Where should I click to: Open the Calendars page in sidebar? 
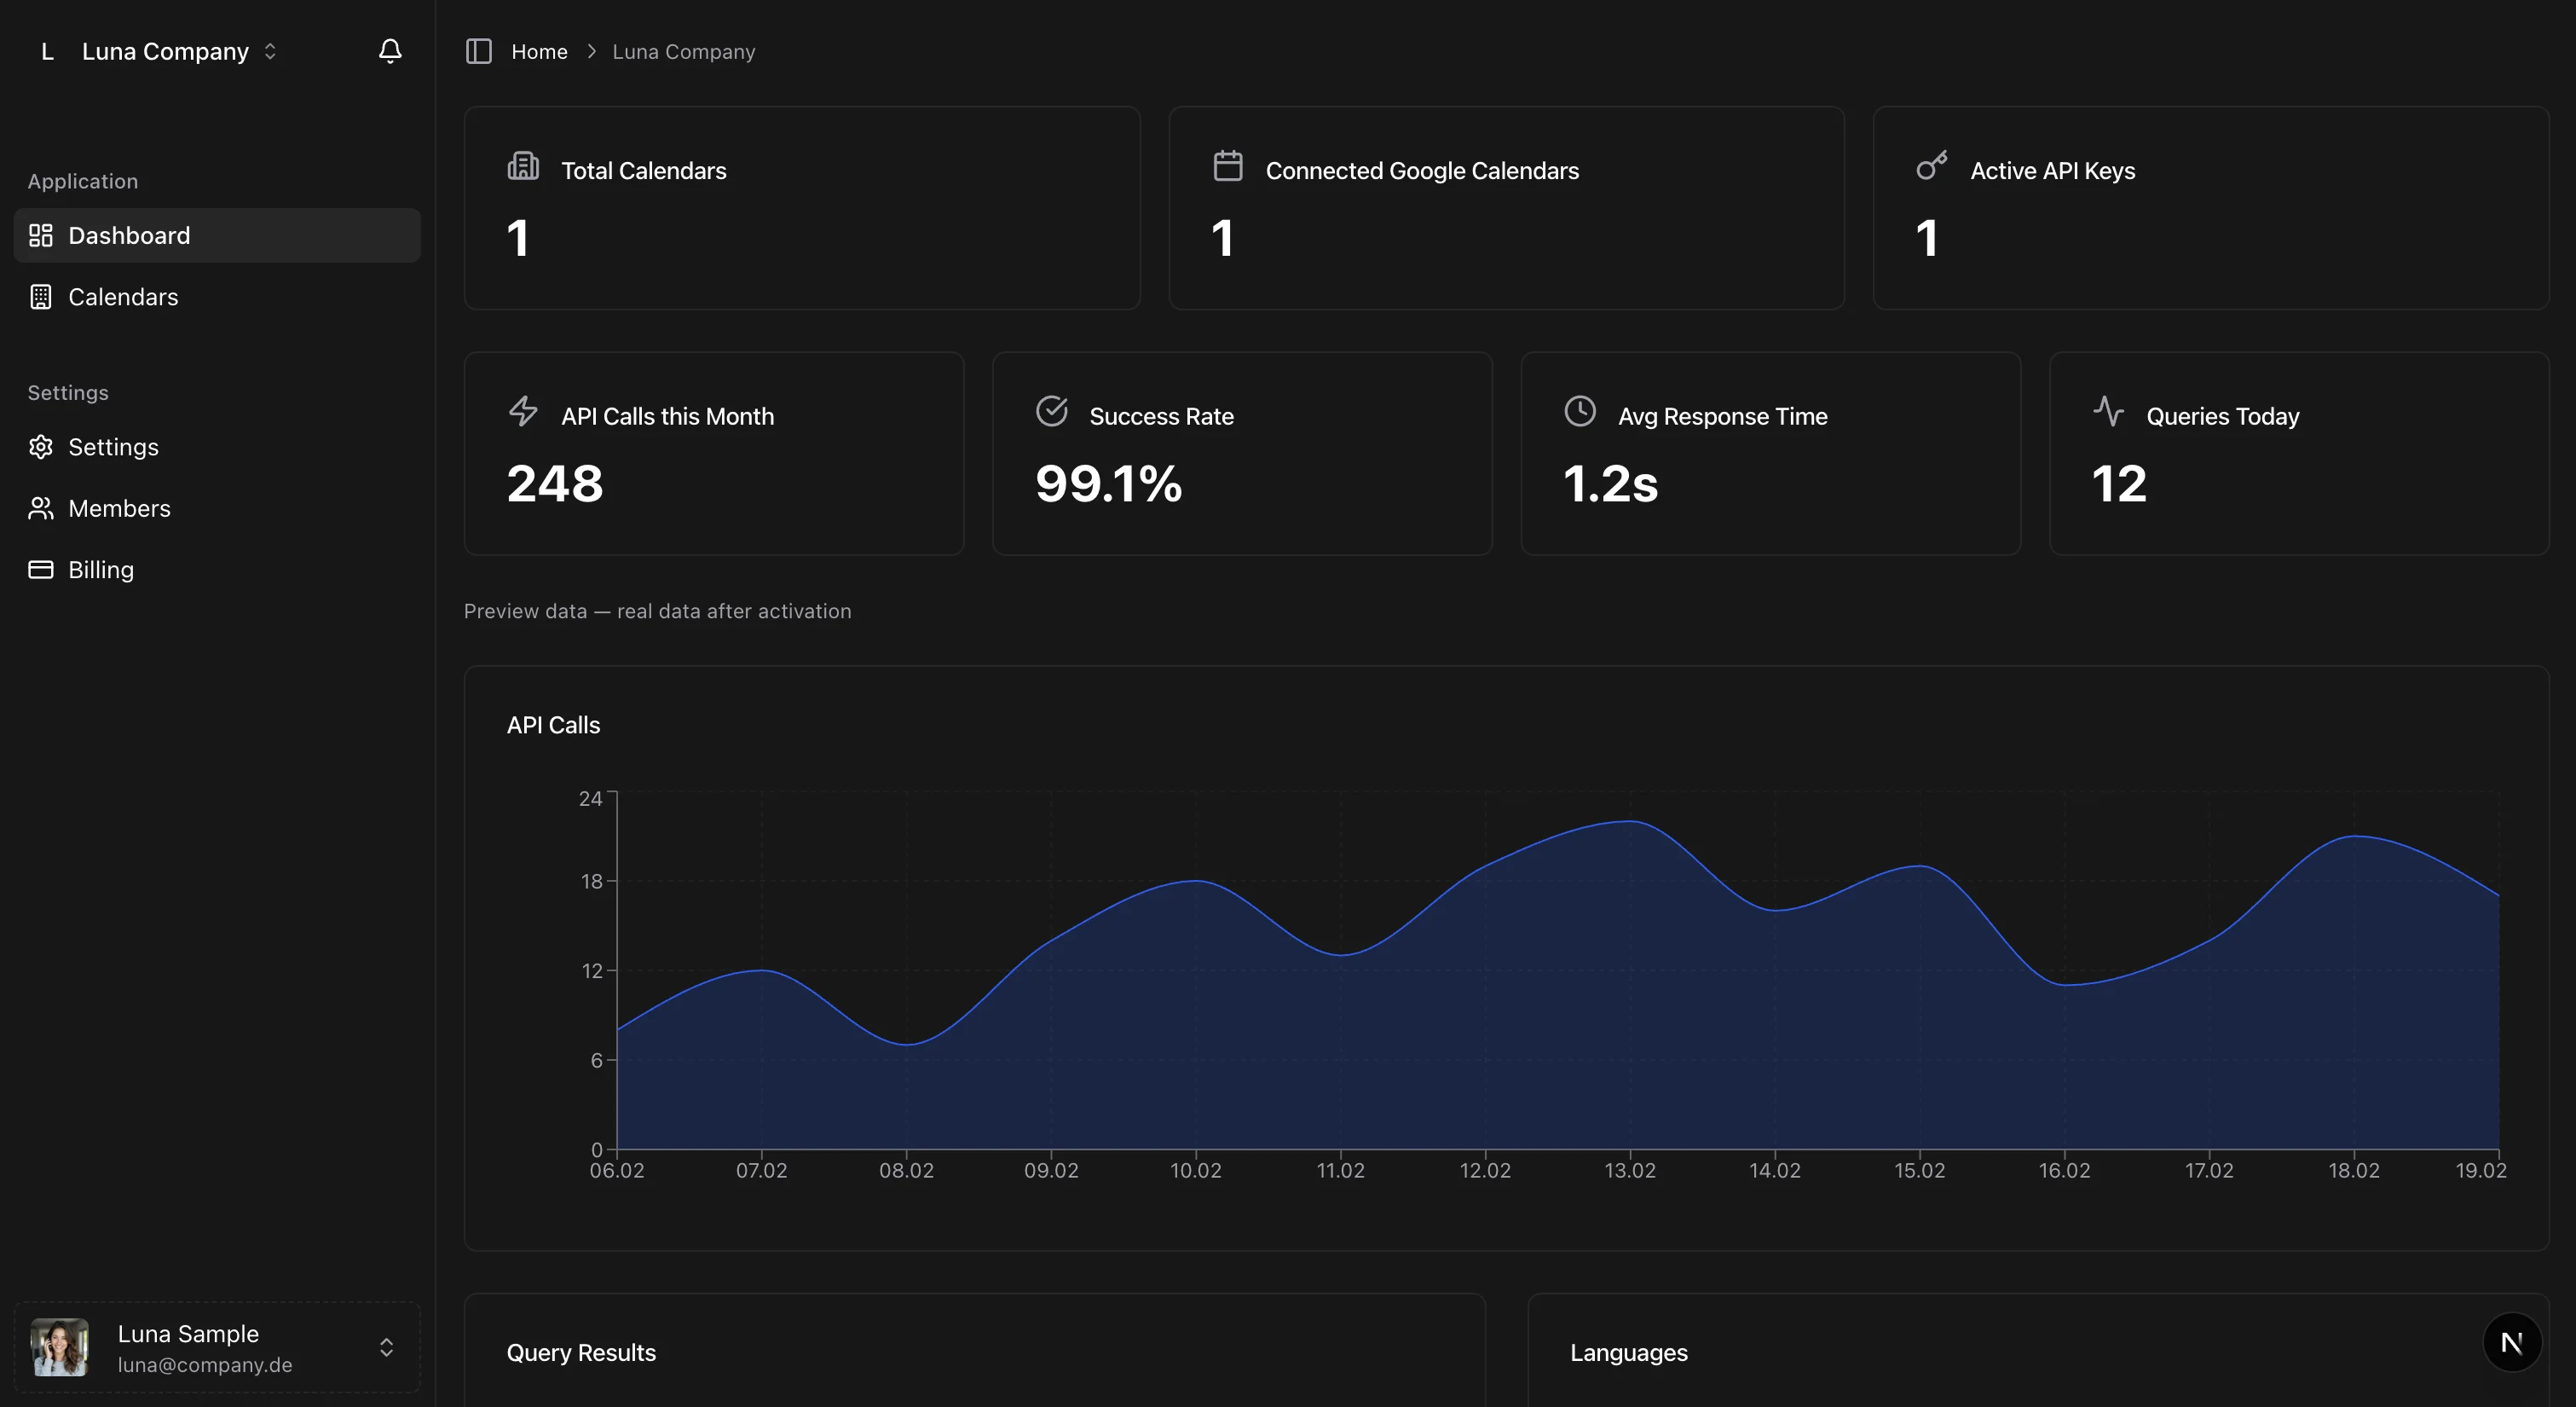pyautogui.click(x=123, y=298)
